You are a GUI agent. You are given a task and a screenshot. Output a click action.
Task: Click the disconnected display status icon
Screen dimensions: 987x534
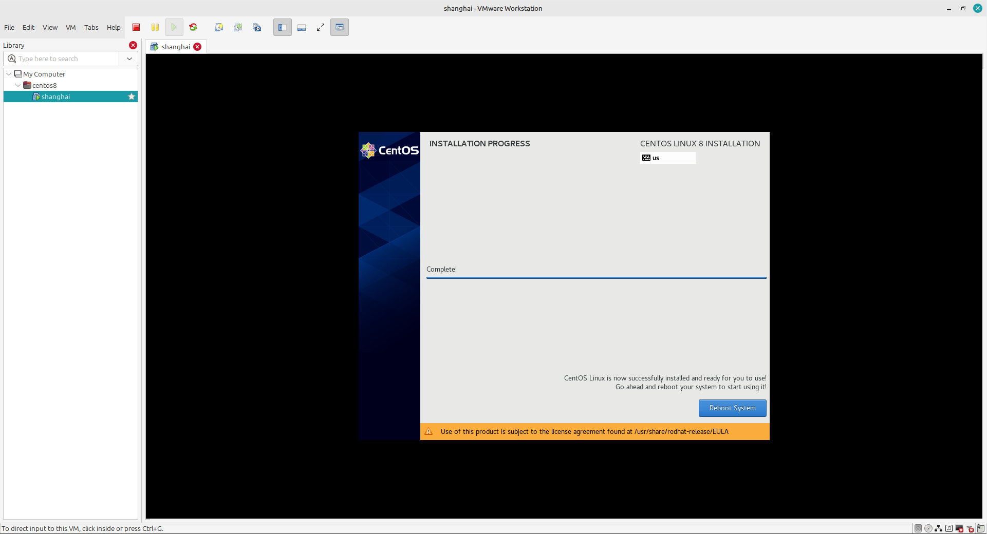click(x=959, y=528)
